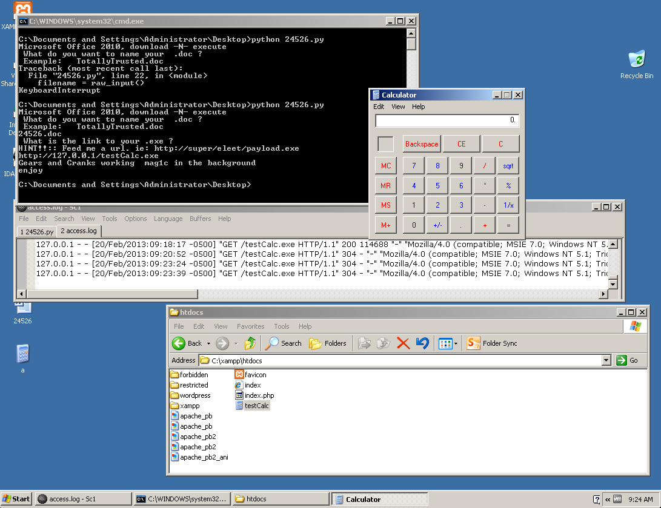Click the Calculator display field
This screenshot has width=661, height=508.
coord(447,120)
